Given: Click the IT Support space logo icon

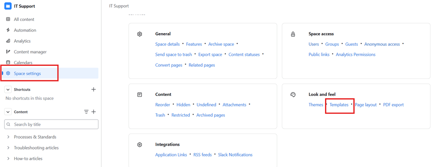Looking at the screenshot, I should click(x=8, y=6).
